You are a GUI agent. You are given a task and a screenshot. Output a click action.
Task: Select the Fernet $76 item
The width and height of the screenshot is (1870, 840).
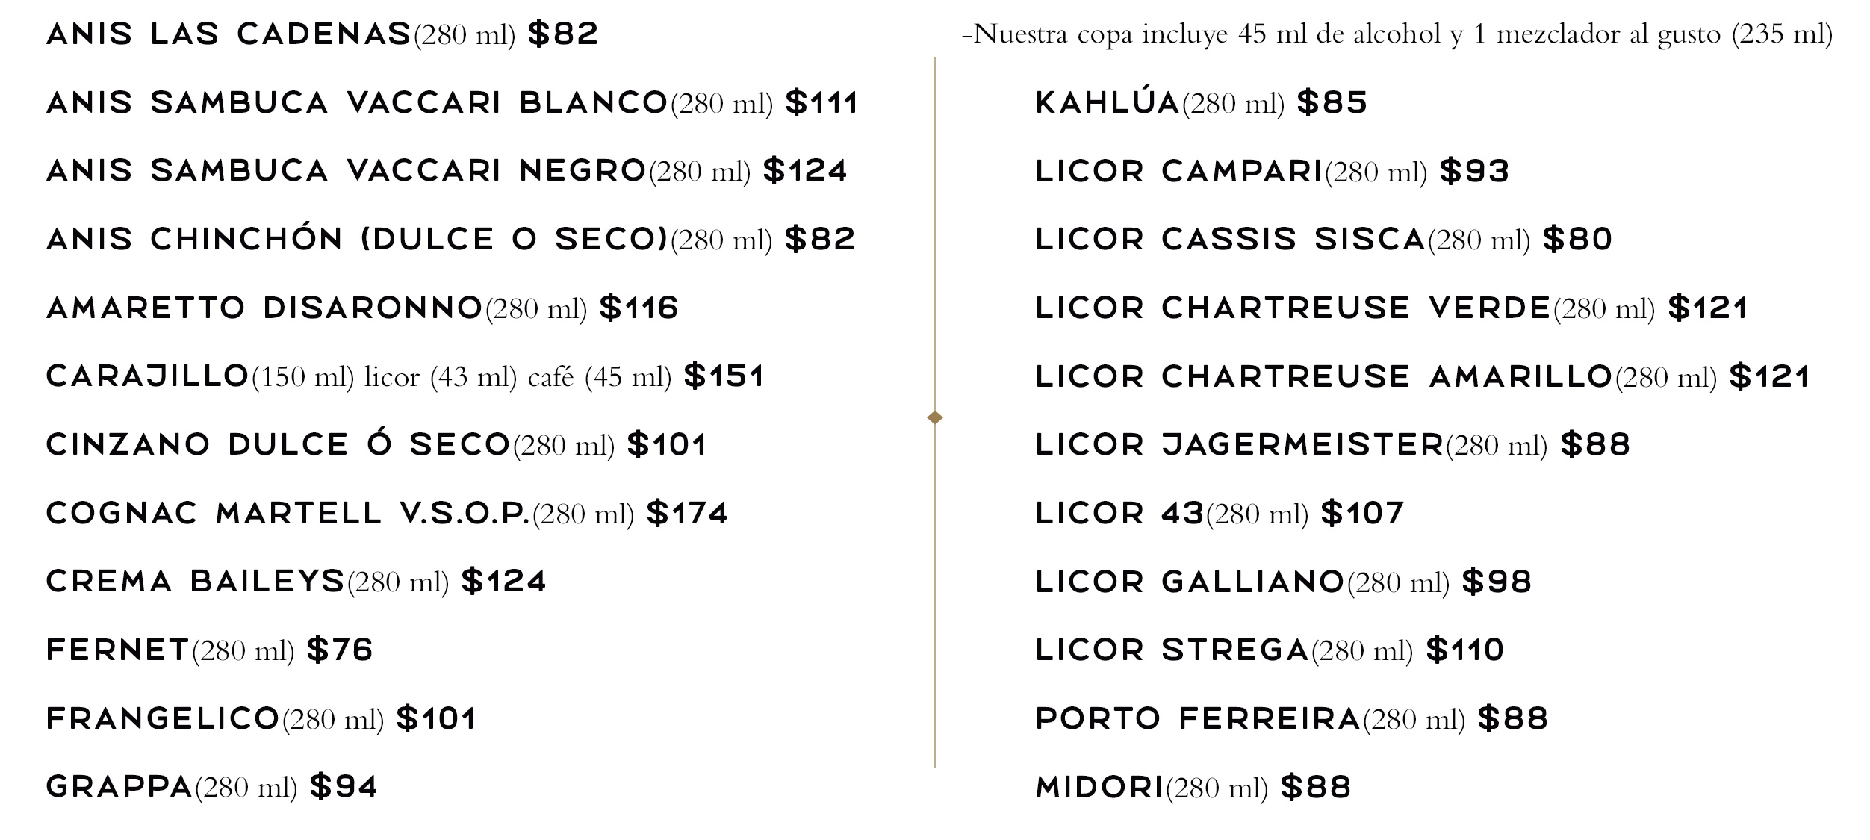pyautogui.click(x=209, y=650)
